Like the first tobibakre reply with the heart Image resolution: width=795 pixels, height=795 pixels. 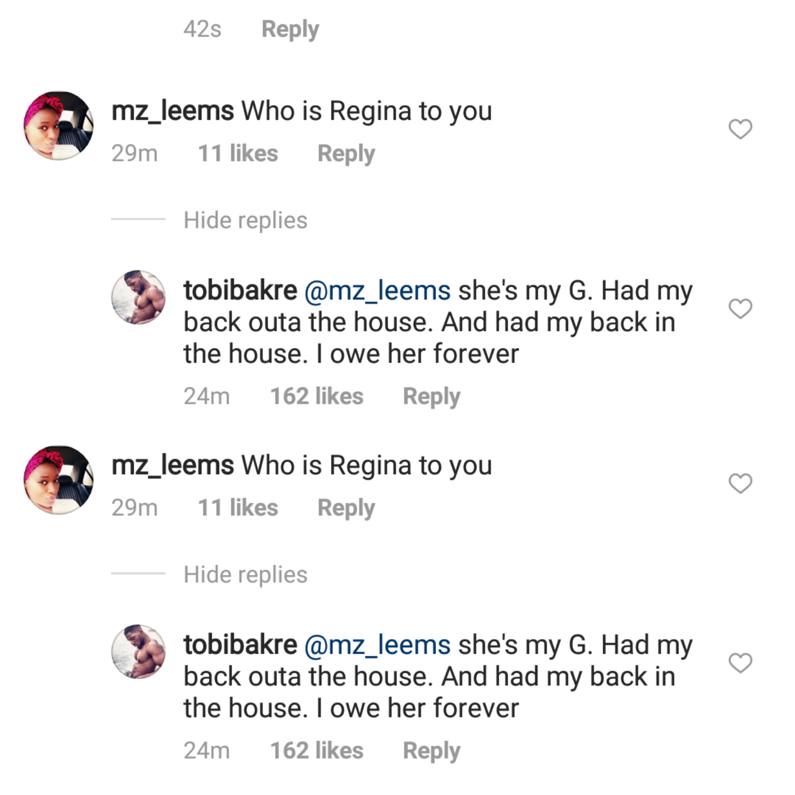coord(740,309)
